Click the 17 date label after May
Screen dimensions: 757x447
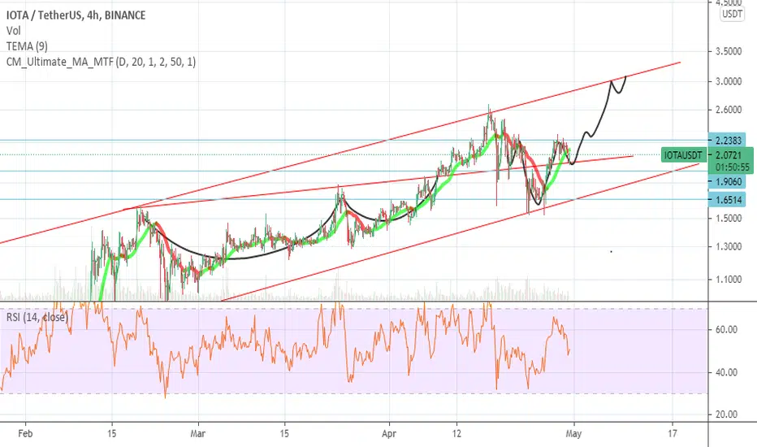(673, 434)
